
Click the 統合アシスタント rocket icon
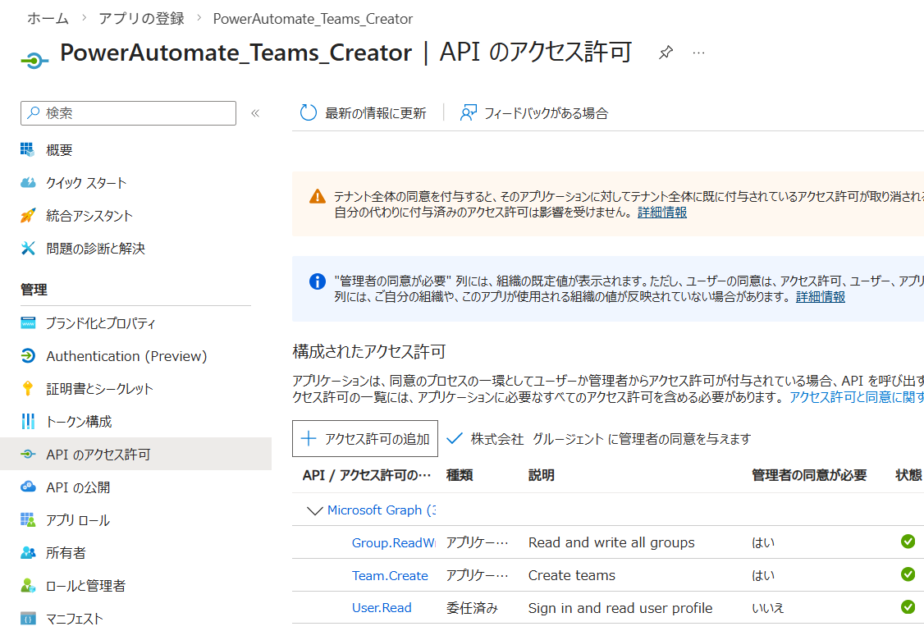[x=29, y=216]
